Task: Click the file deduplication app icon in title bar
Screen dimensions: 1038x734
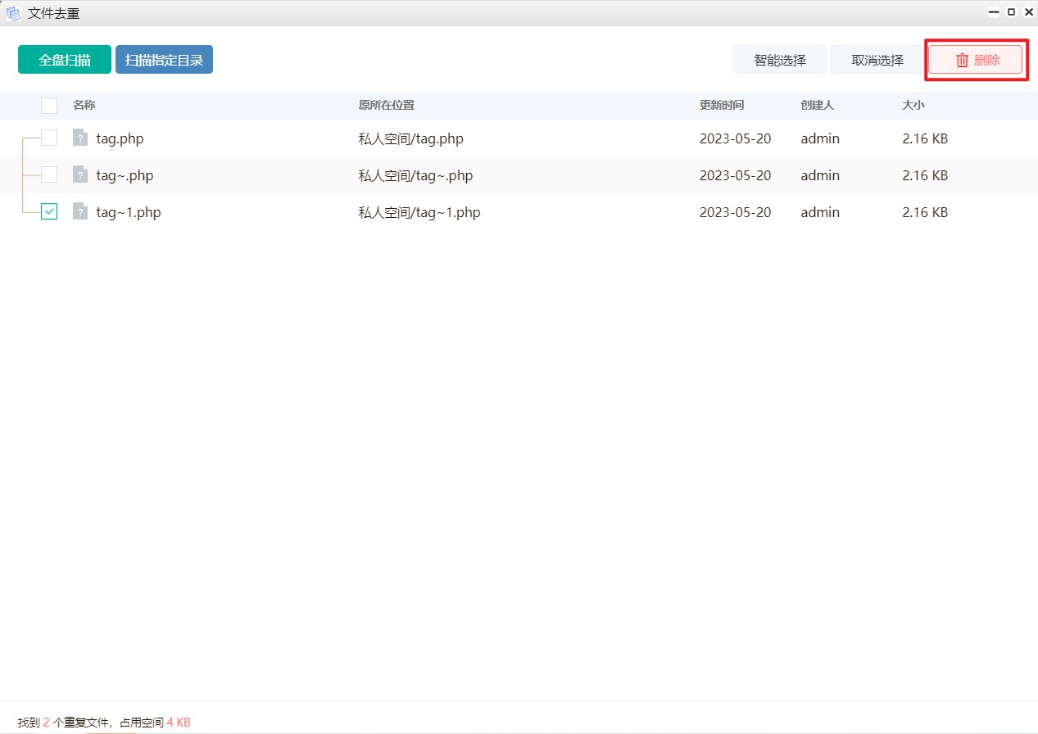Action: [13, 13]
